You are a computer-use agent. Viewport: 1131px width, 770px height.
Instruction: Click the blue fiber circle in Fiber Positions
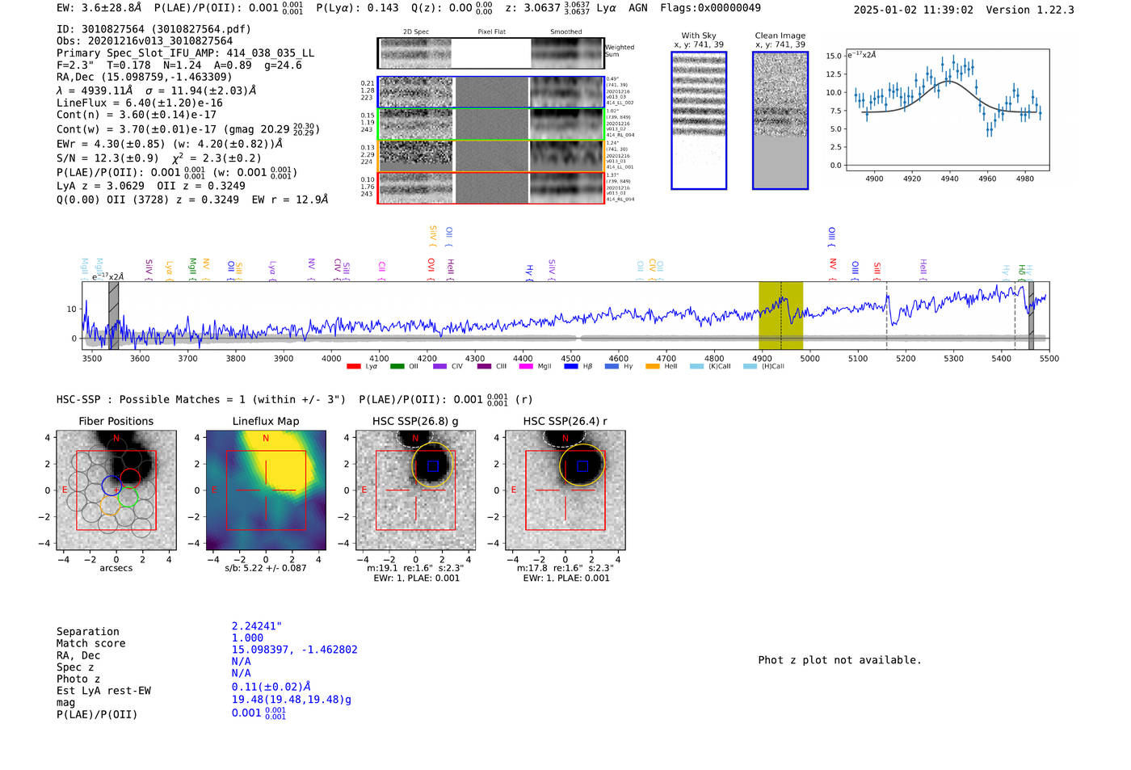click(x=112, y=486)
